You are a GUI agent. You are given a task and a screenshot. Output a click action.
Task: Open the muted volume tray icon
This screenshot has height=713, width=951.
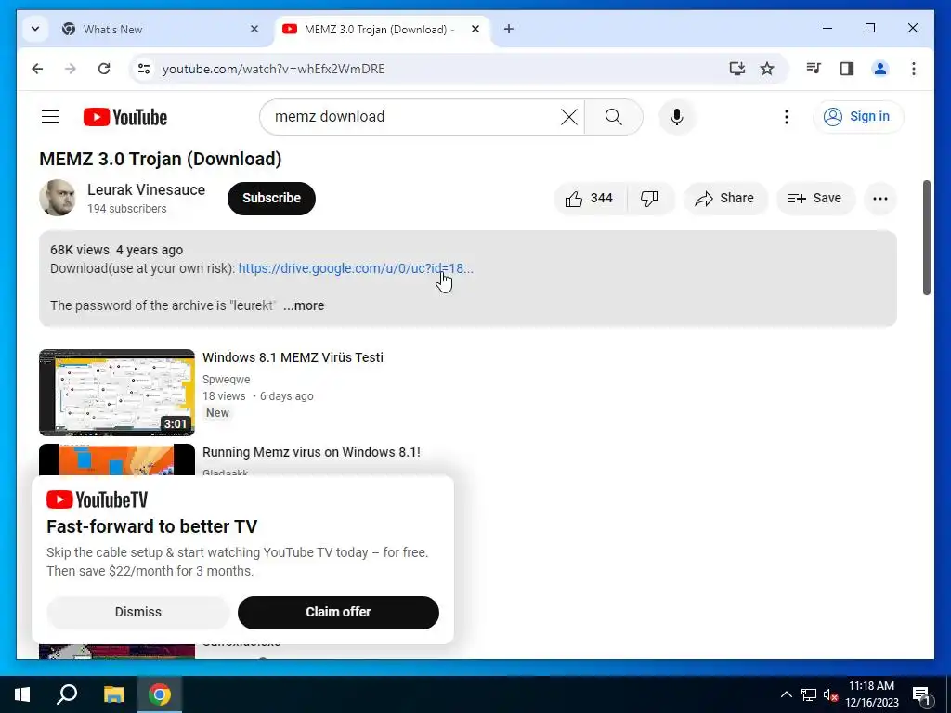[x=831, y=694]
